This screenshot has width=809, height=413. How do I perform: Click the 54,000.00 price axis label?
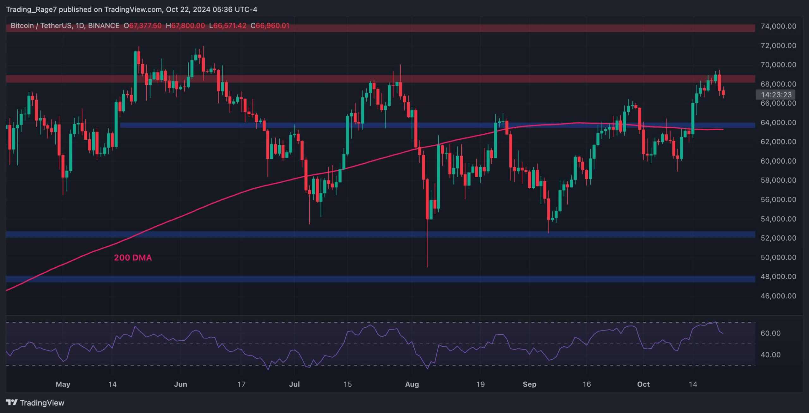coord(778,219)
